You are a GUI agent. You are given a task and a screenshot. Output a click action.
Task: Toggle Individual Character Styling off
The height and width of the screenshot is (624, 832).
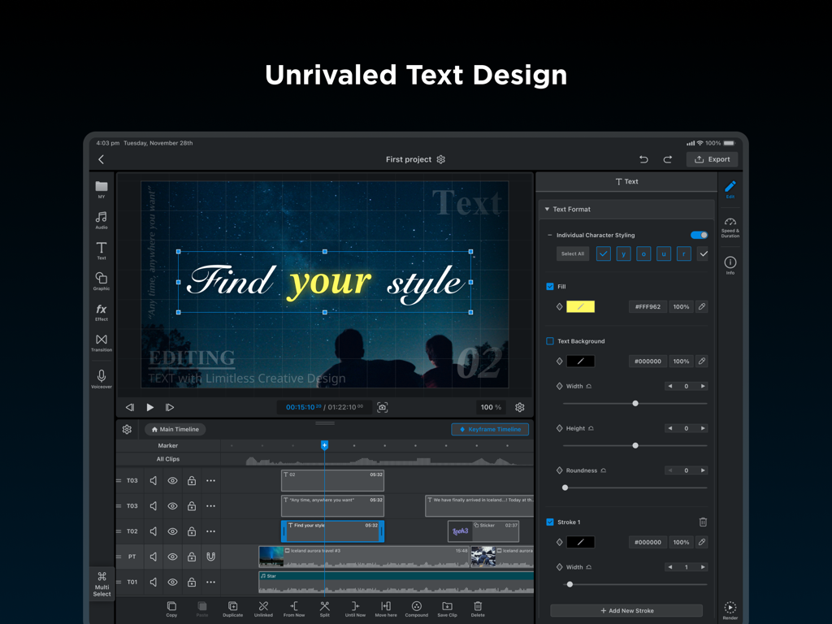click(x=697, y=234)
